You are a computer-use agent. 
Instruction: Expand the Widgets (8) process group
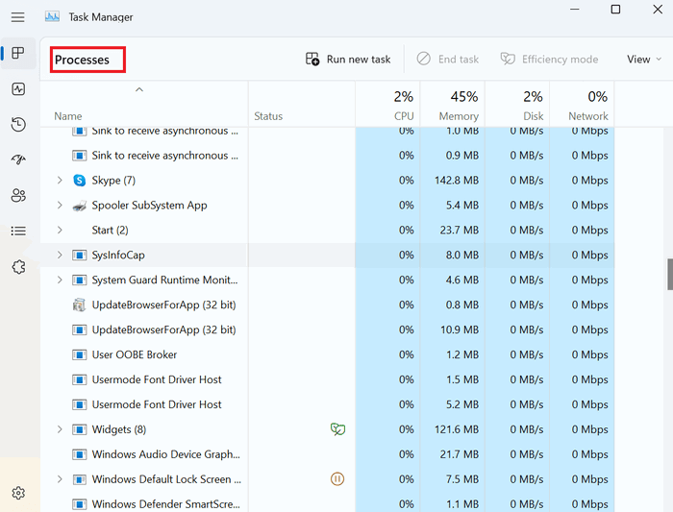[x=60, y=429]
